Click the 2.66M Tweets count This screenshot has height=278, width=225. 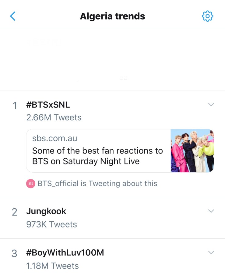coord(54,118)
